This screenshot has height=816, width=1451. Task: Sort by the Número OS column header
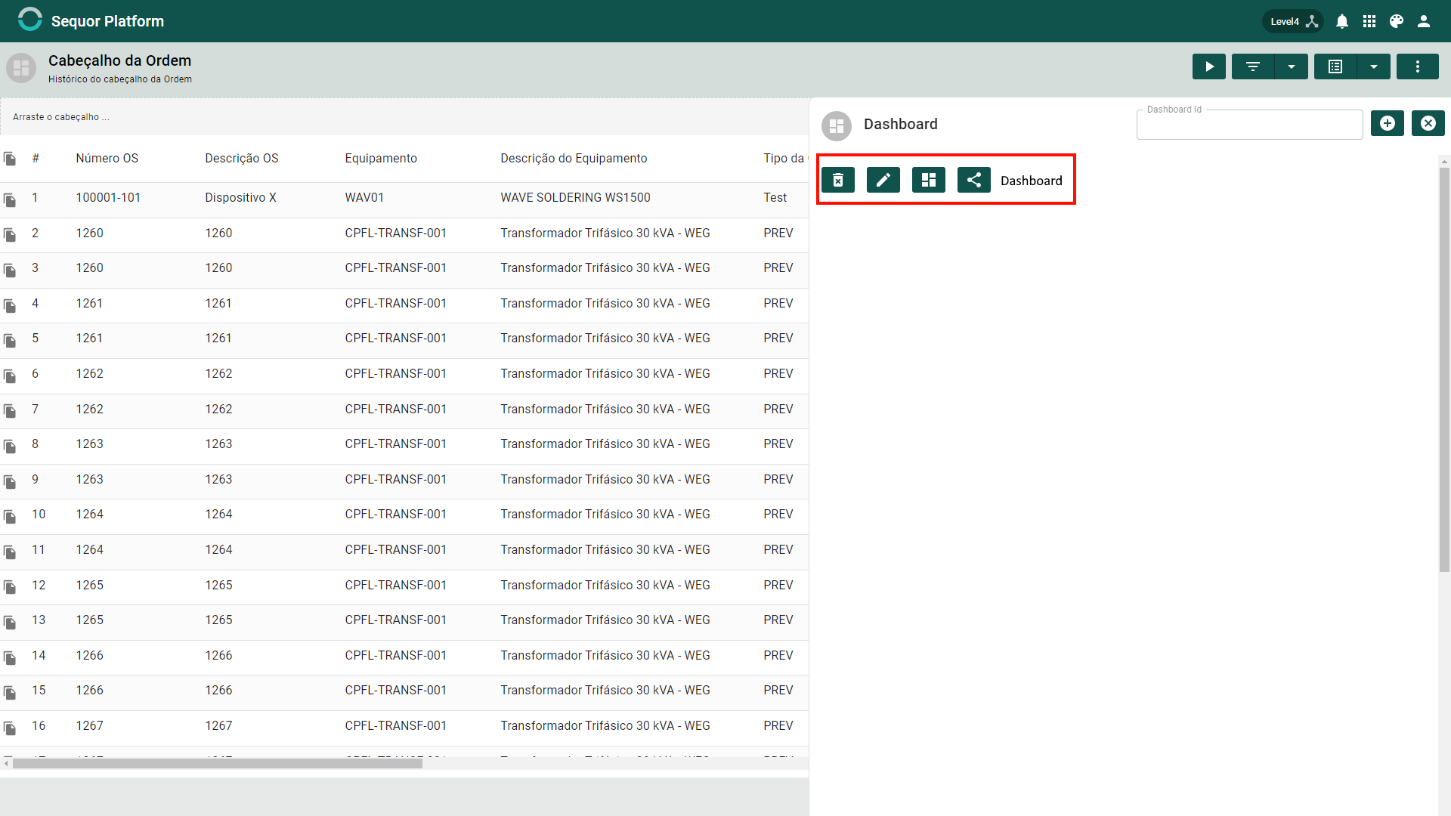[107, 158]
